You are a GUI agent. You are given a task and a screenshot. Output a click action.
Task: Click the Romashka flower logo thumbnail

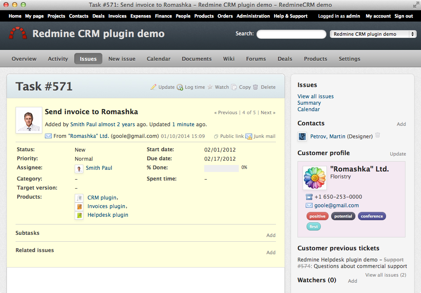click(x=314, y=178)
